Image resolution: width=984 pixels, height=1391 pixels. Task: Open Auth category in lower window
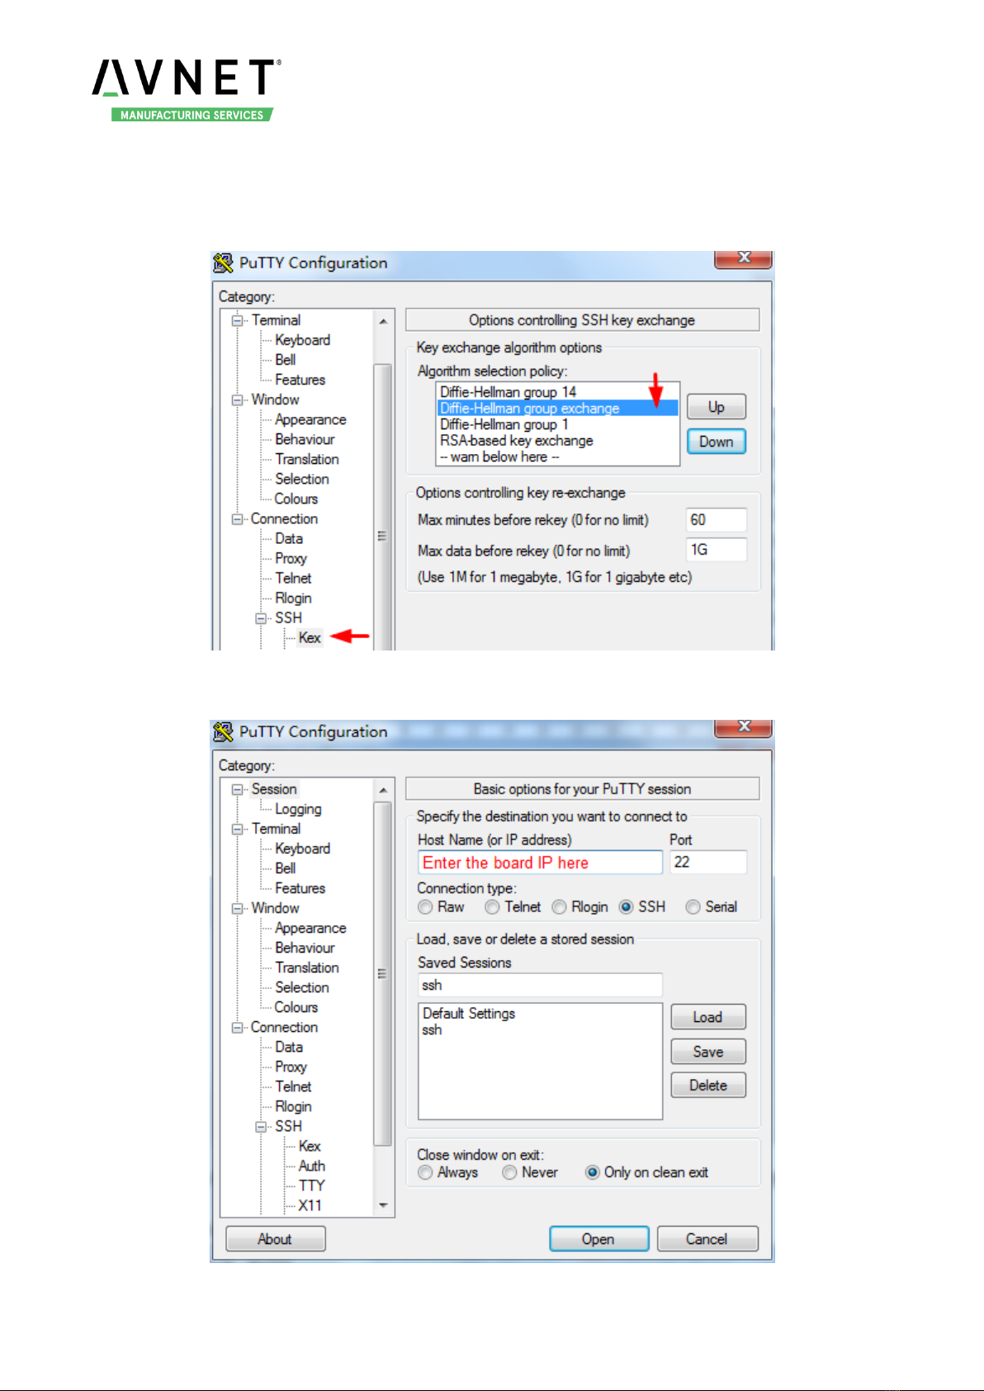tap(311, 1166)
